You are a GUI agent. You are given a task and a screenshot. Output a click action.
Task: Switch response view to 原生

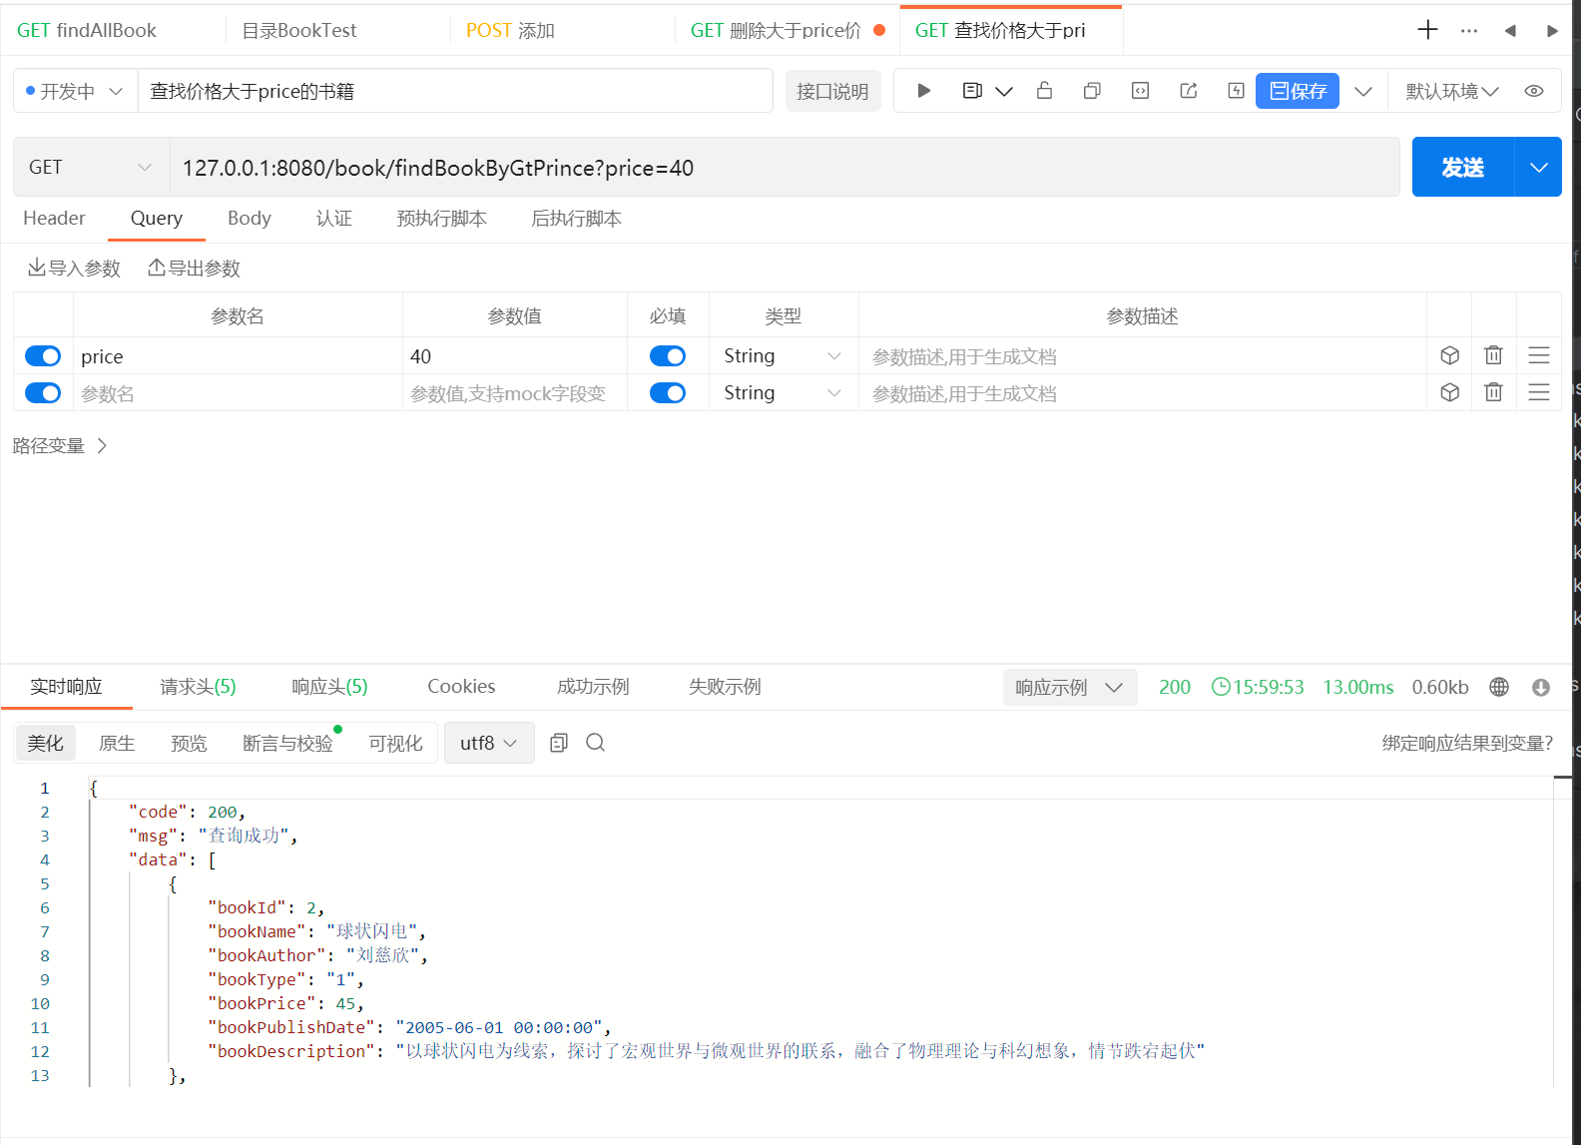pos(117,743)
